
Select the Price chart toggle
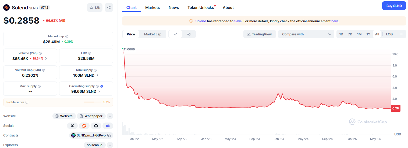tap(131, 34)
